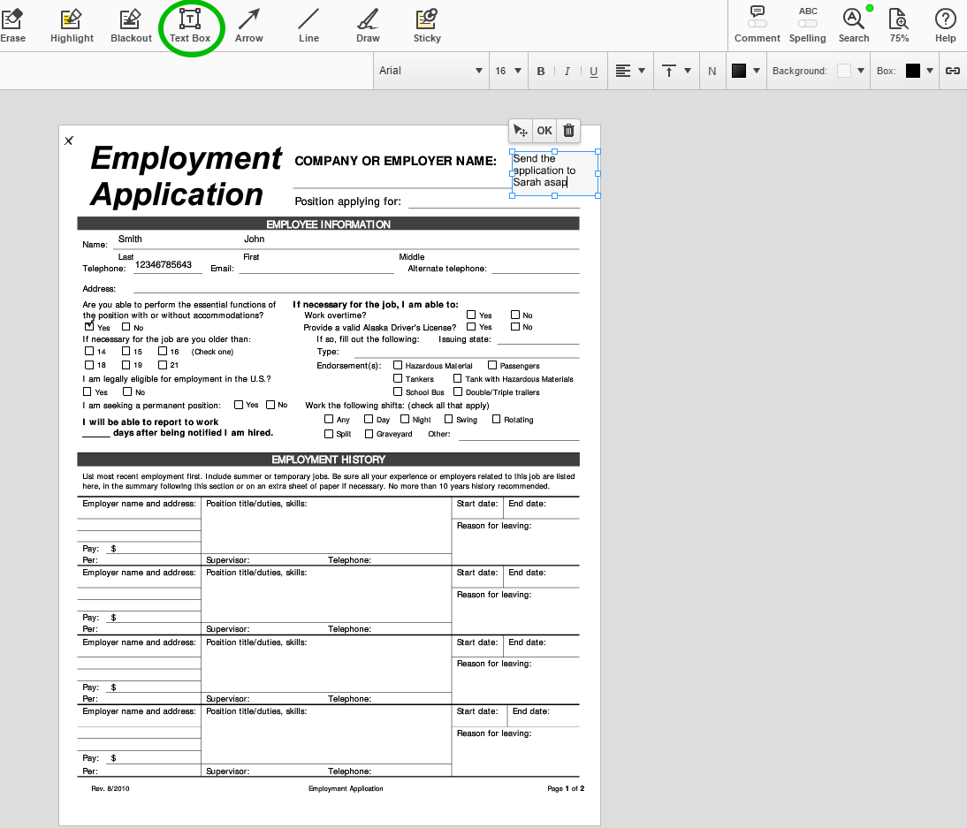Screen dimensions: 967x828
Task: Check the Hazardous Material endorsement box
Action: [x=398, y=365]
